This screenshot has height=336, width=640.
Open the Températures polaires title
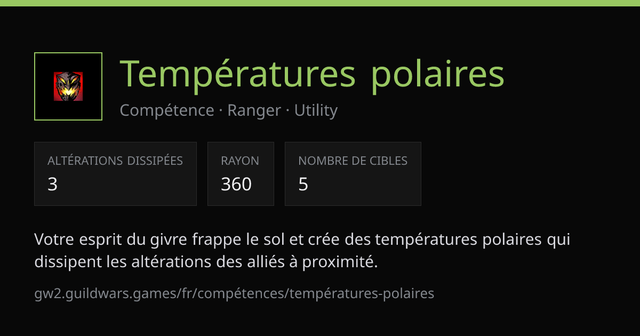[x=312, y=75]
